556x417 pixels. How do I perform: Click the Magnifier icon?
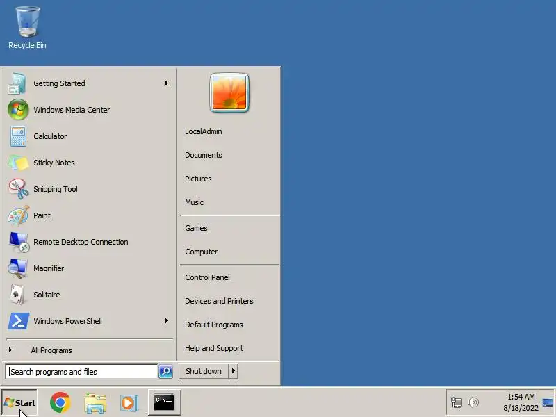click(x=17, y=268)
